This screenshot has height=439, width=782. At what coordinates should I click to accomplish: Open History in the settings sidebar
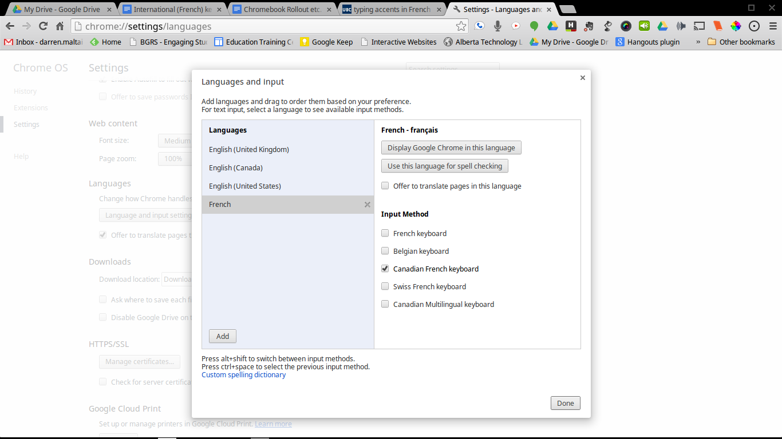25,91
